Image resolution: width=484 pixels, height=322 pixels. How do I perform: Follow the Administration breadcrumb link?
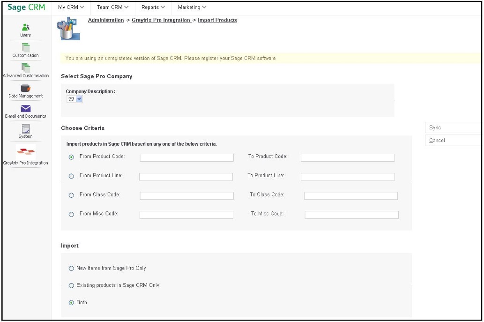pos(106,20)
